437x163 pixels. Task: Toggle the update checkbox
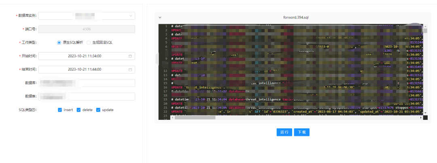[98, 110]
